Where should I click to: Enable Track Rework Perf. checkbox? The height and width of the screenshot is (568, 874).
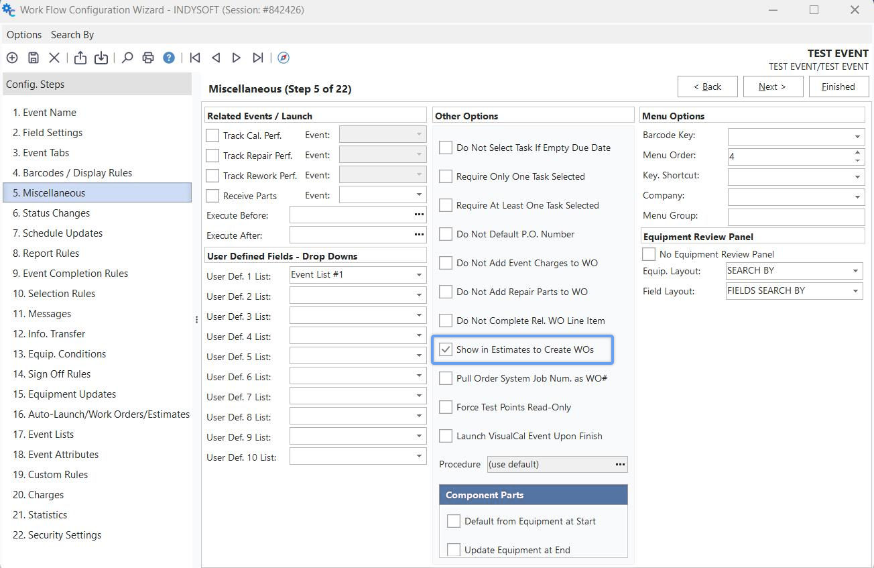tap(212, 176)
